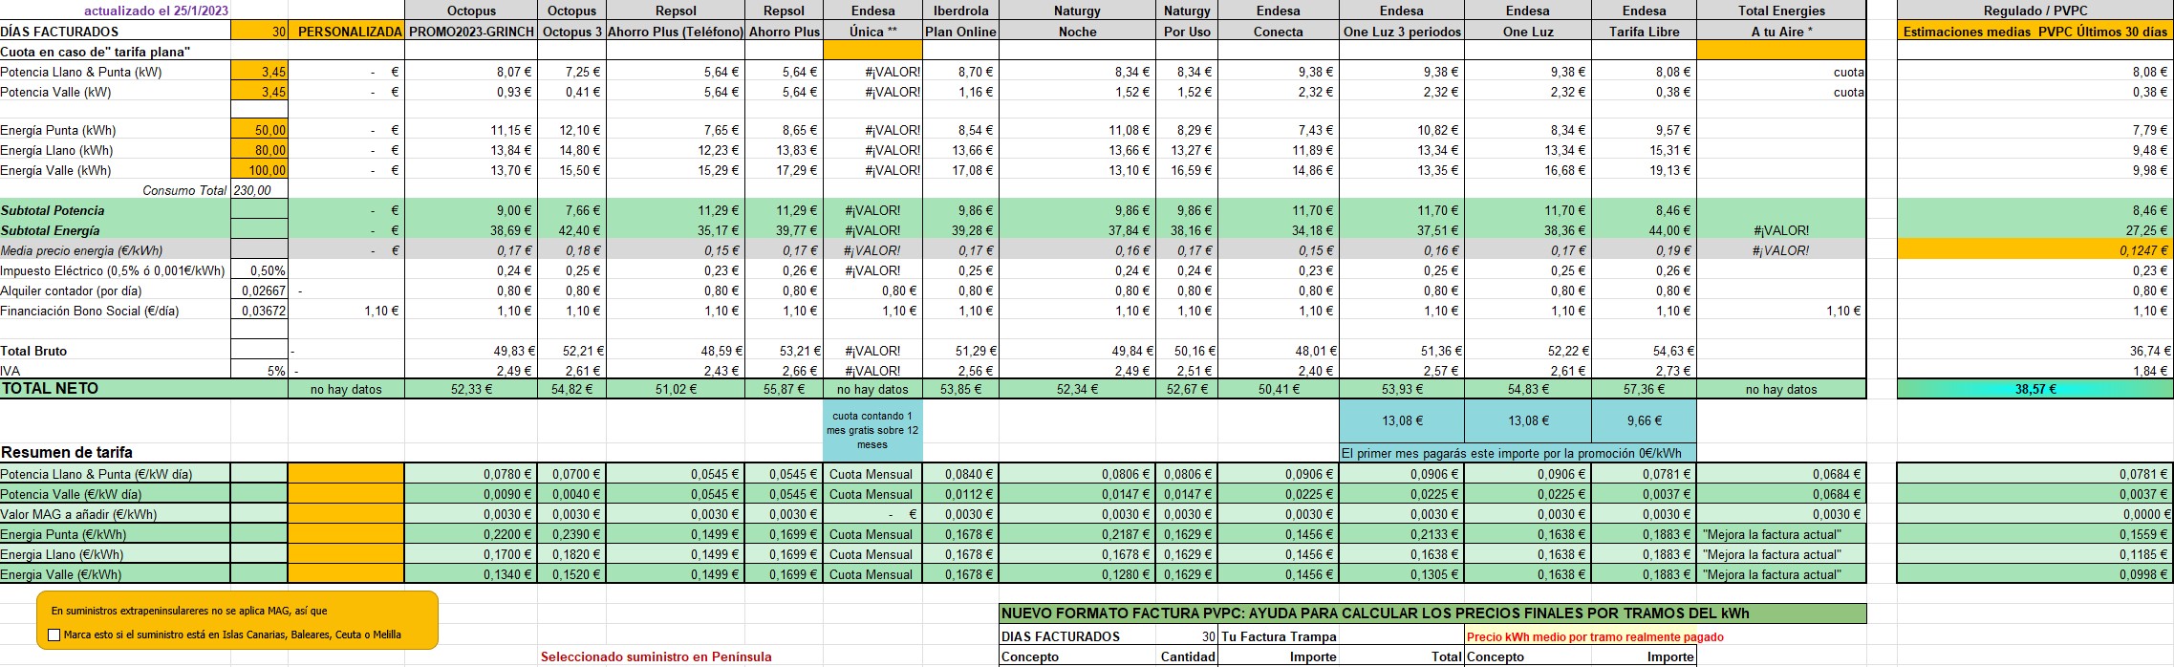The image size is (2174, 667).
Task: Select the 57,36 € total under Tarifa Libre
Action: coord(1644,389)
